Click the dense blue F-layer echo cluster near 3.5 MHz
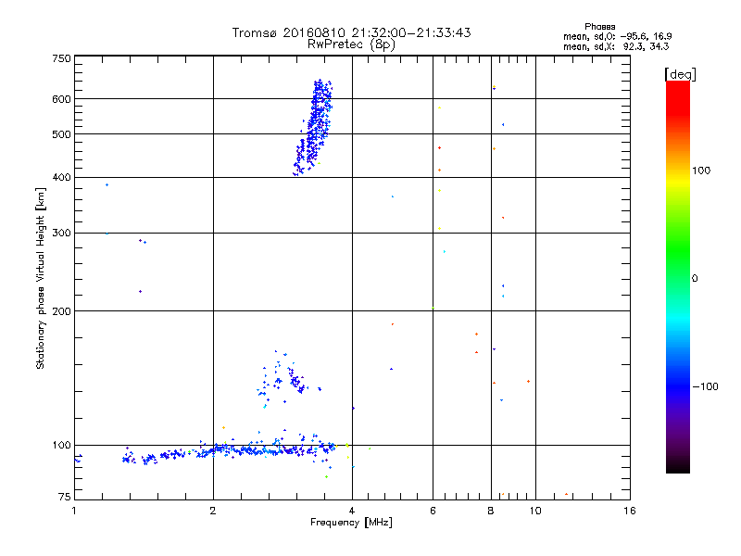The image size is (741, 556). 314,128
